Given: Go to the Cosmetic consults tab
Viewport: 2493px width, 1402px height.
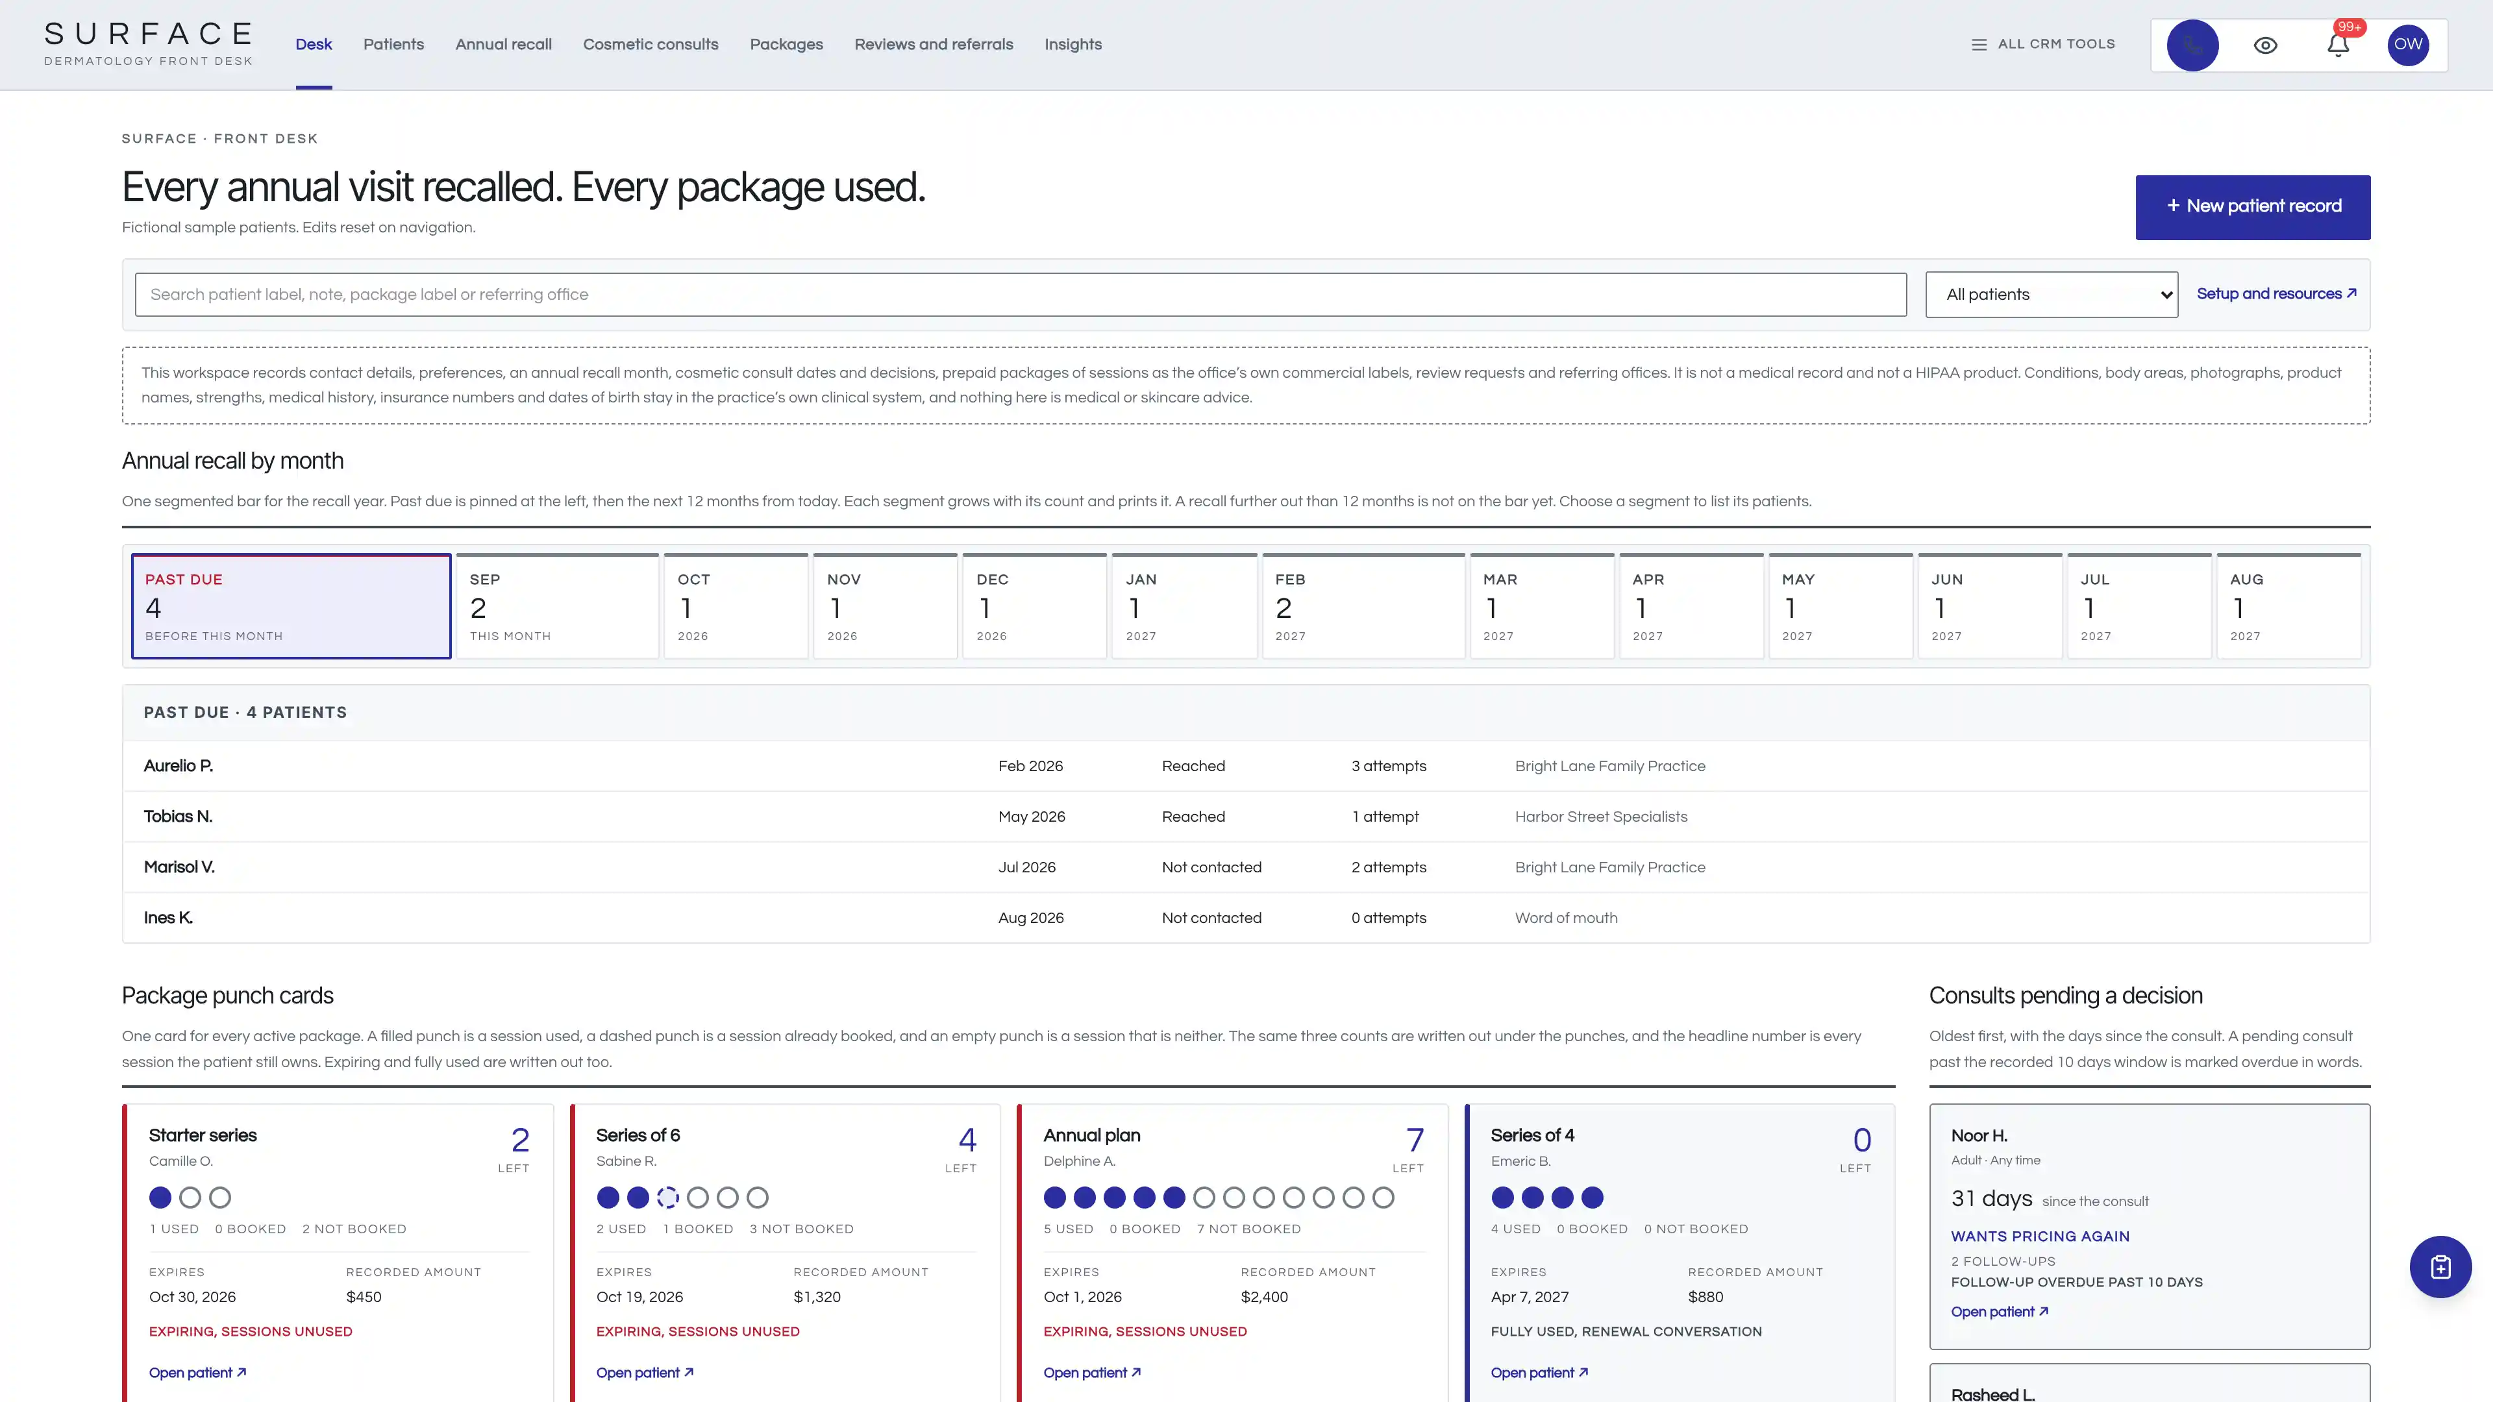Looking at the screenshot, I should (x=651, y=45).
